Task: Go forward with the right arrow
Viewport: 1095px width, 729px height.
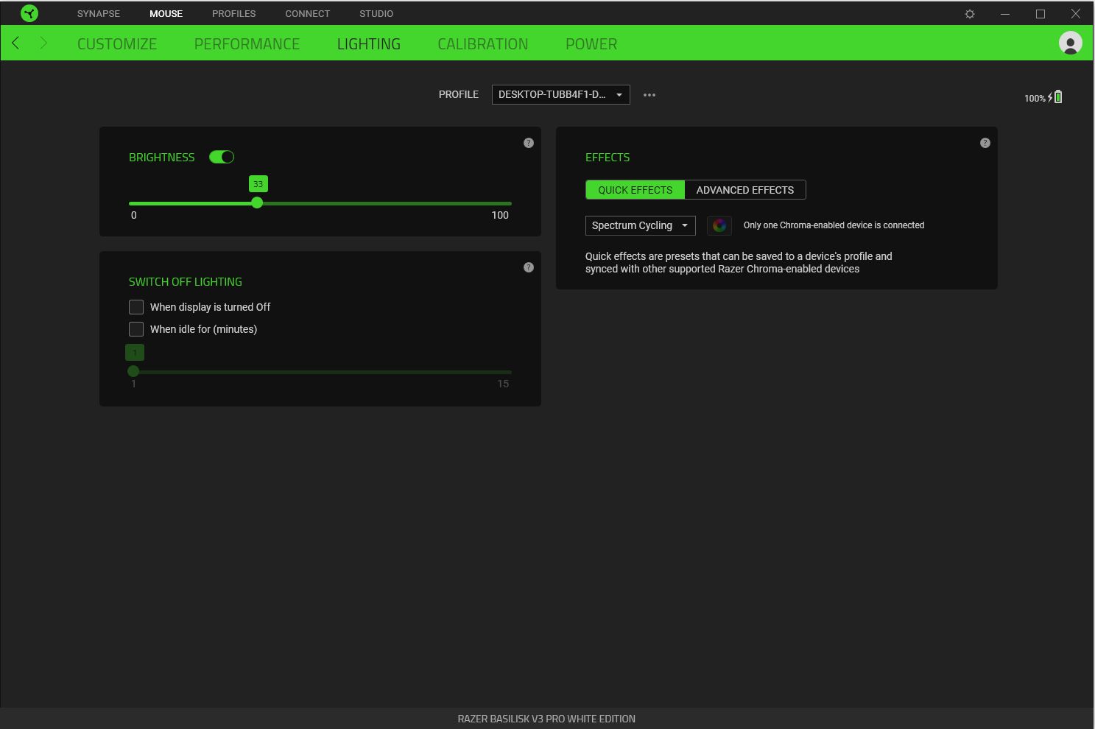Action: (43, 43)
